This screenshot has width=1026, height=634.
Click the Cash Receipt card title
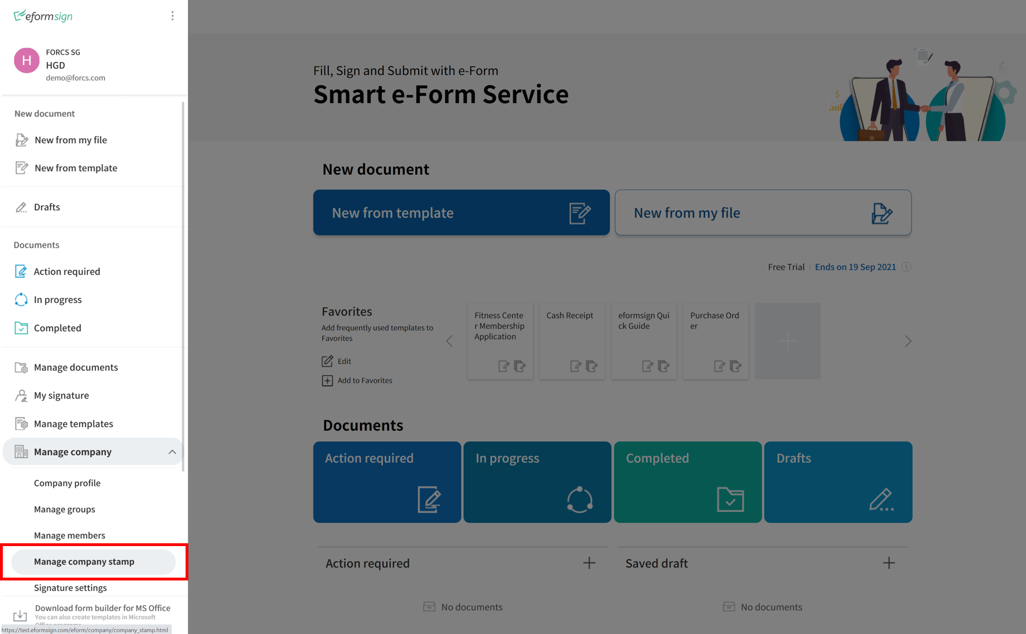click(x=570, y=316)
